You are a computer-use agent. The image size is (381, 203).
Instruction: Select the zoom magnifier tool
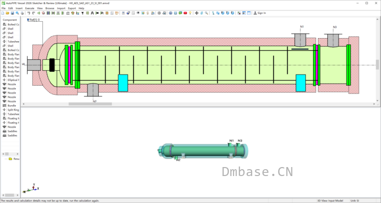tap(206, 13)
